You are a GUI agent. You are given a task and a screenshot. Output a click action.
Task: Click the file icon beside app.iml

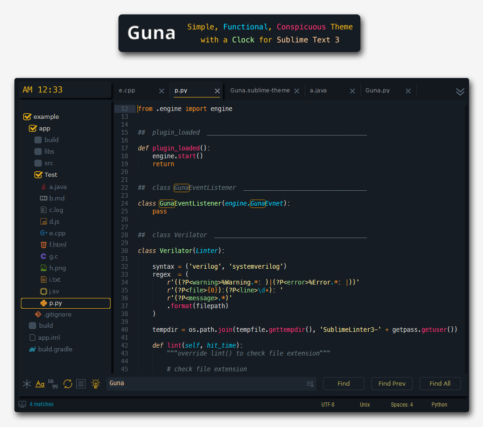click(x=33, y=338)
